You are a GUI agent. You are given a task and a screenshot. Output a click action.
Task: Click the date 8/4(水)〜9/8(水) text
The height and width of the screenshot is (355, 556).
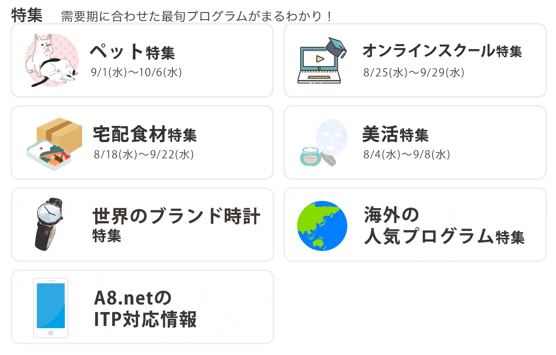[x=407, y=155]
